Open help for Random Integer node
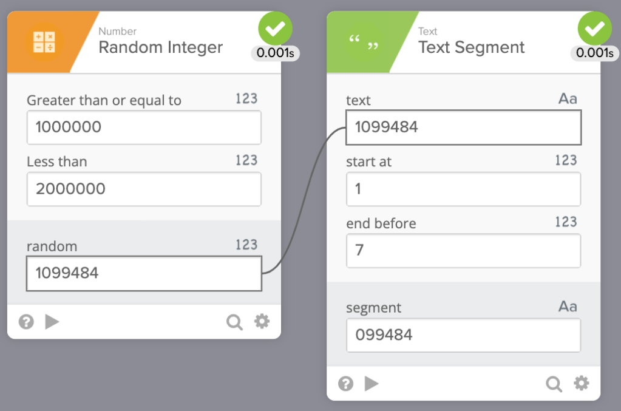Viewport: 621px width, 411px height. pos(26,322)
